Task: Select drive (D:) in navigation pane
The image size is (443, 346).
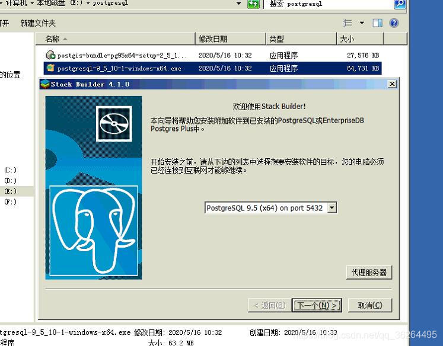Action: point(11,181)
